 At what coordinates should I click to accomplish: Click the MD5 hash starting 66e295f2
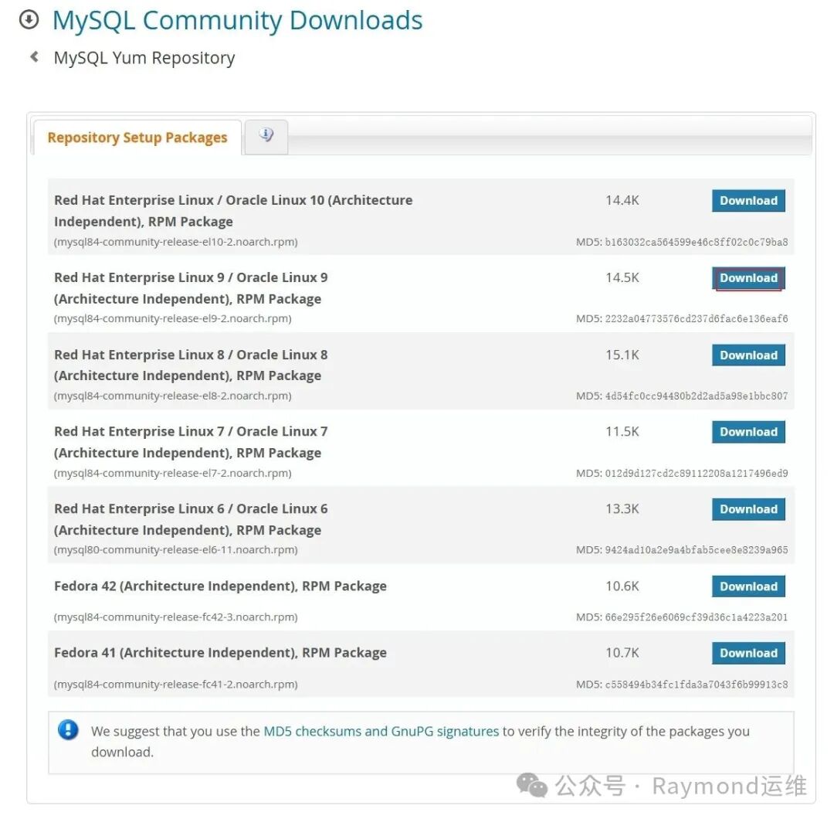pos(697,617)
